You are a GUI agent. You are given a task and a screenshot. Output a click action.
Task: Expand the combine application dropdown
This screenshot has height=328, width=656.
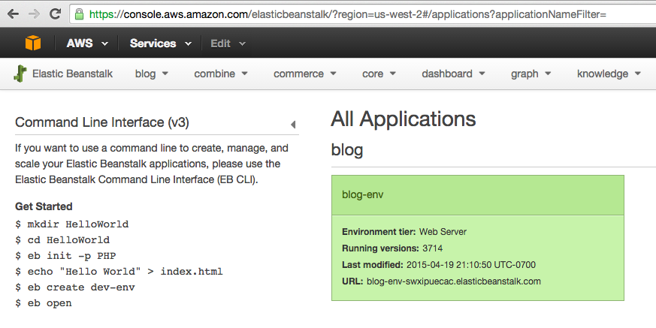[x=221, y=74]
